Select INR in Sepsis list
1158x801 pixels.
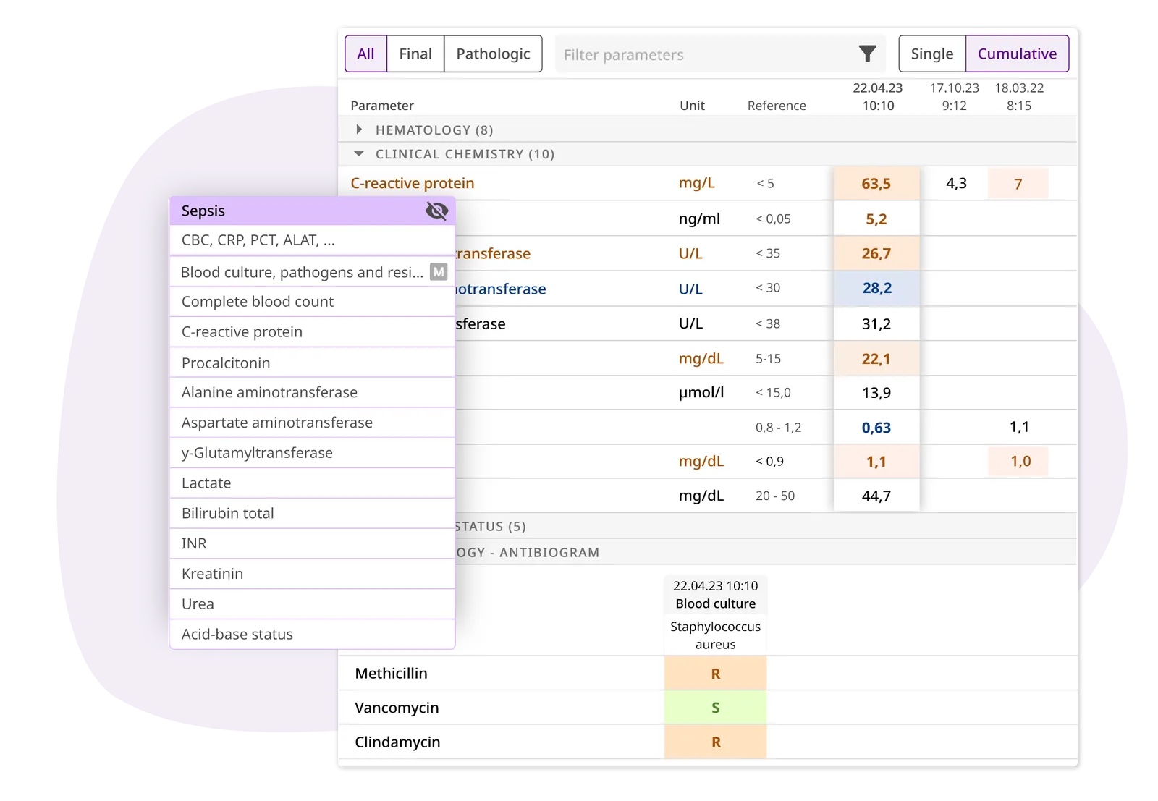pyautogui.click(x=312, y=543)
